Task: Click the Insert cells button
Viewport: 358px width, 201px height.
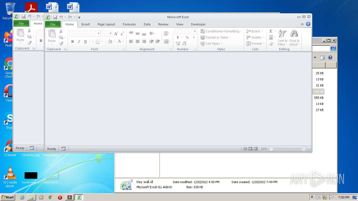Action: coord(255,31)
